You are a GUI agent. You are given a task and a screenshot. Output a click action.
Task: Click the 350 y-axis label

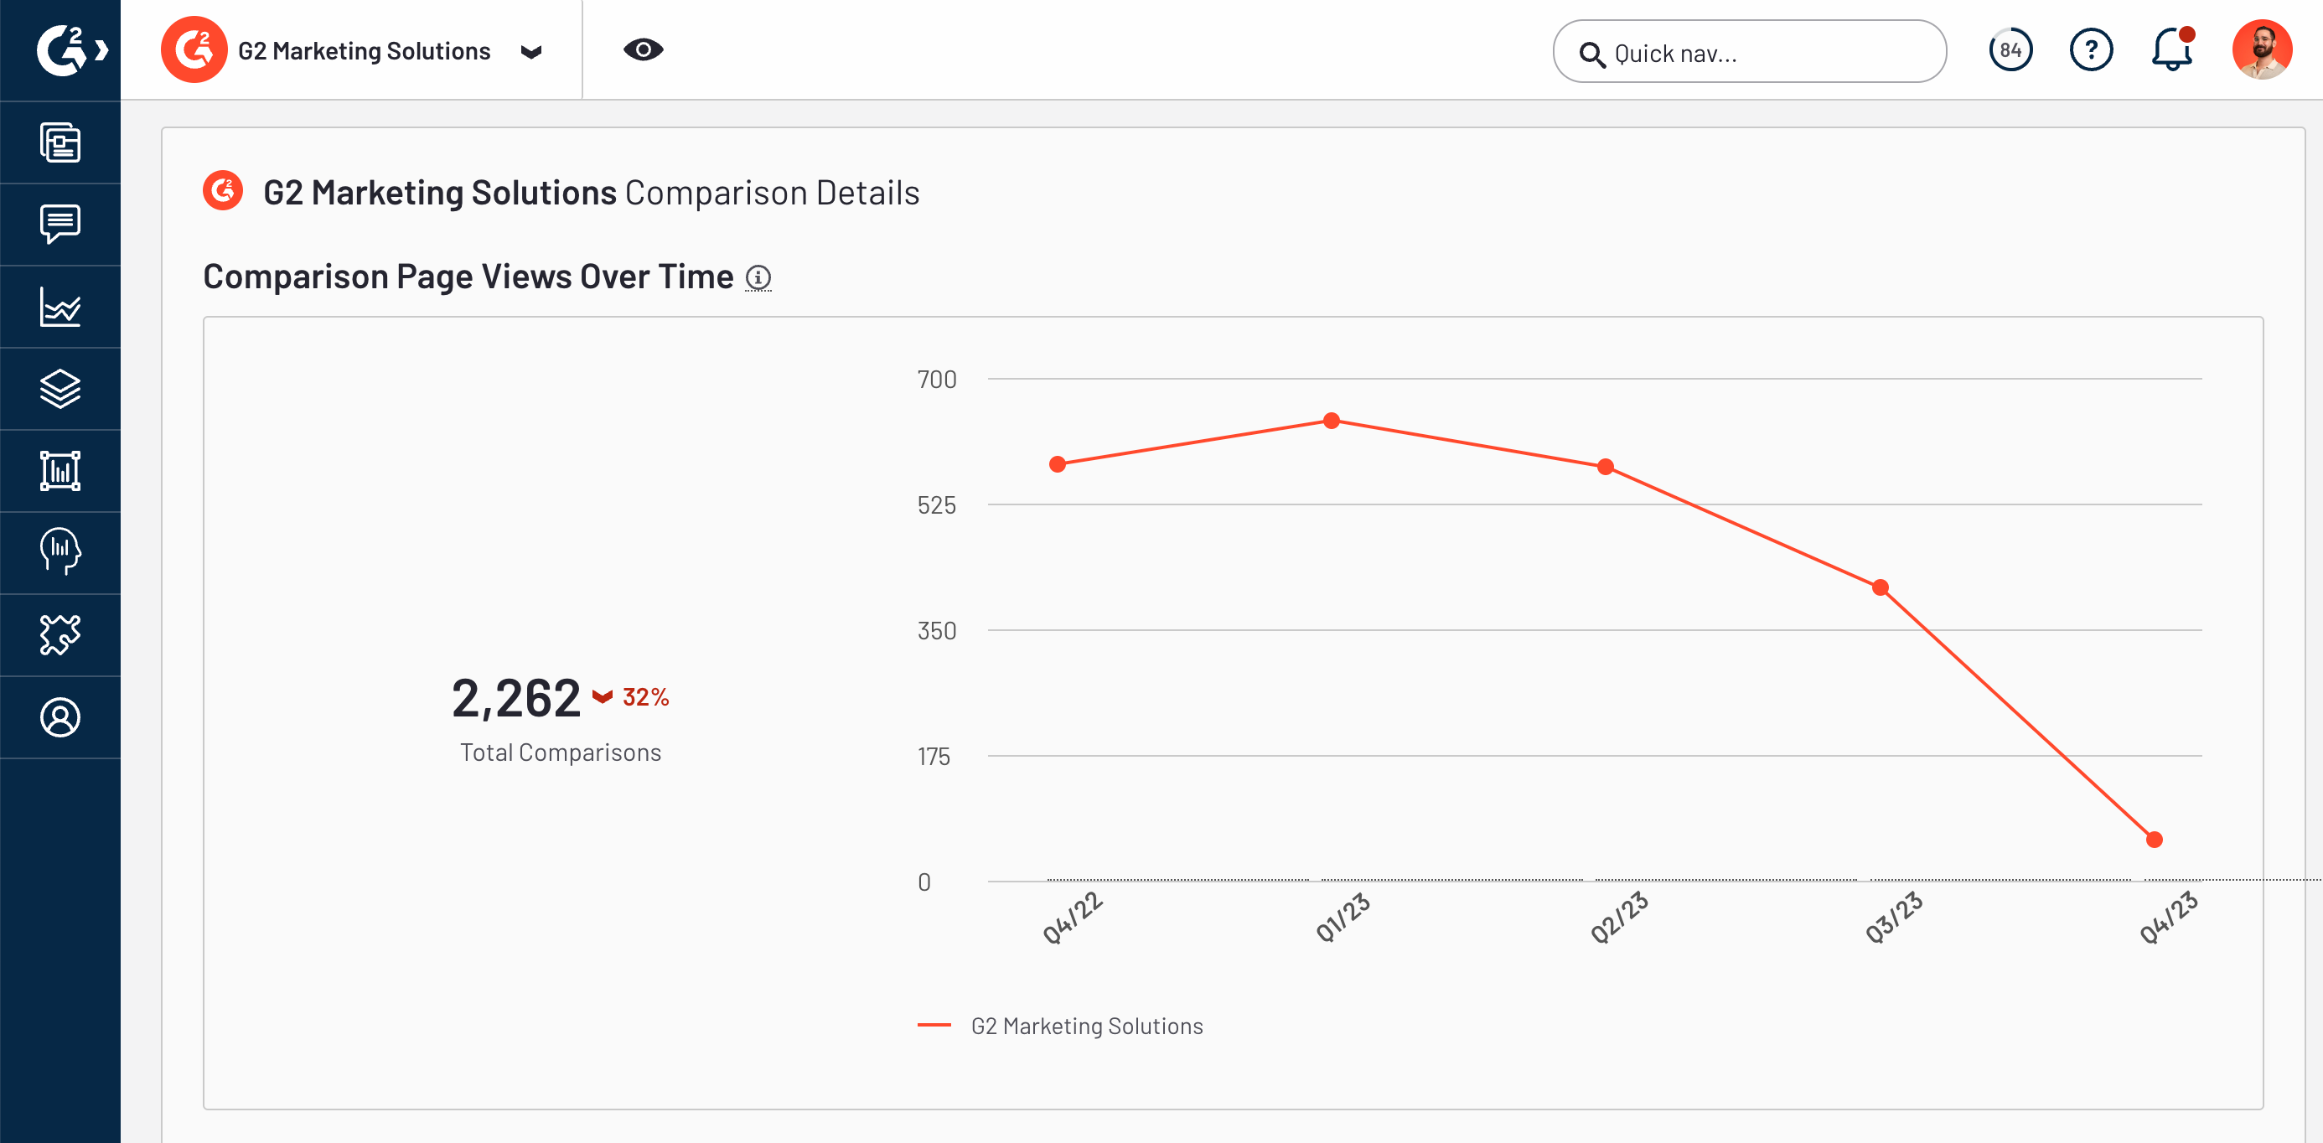937,630
